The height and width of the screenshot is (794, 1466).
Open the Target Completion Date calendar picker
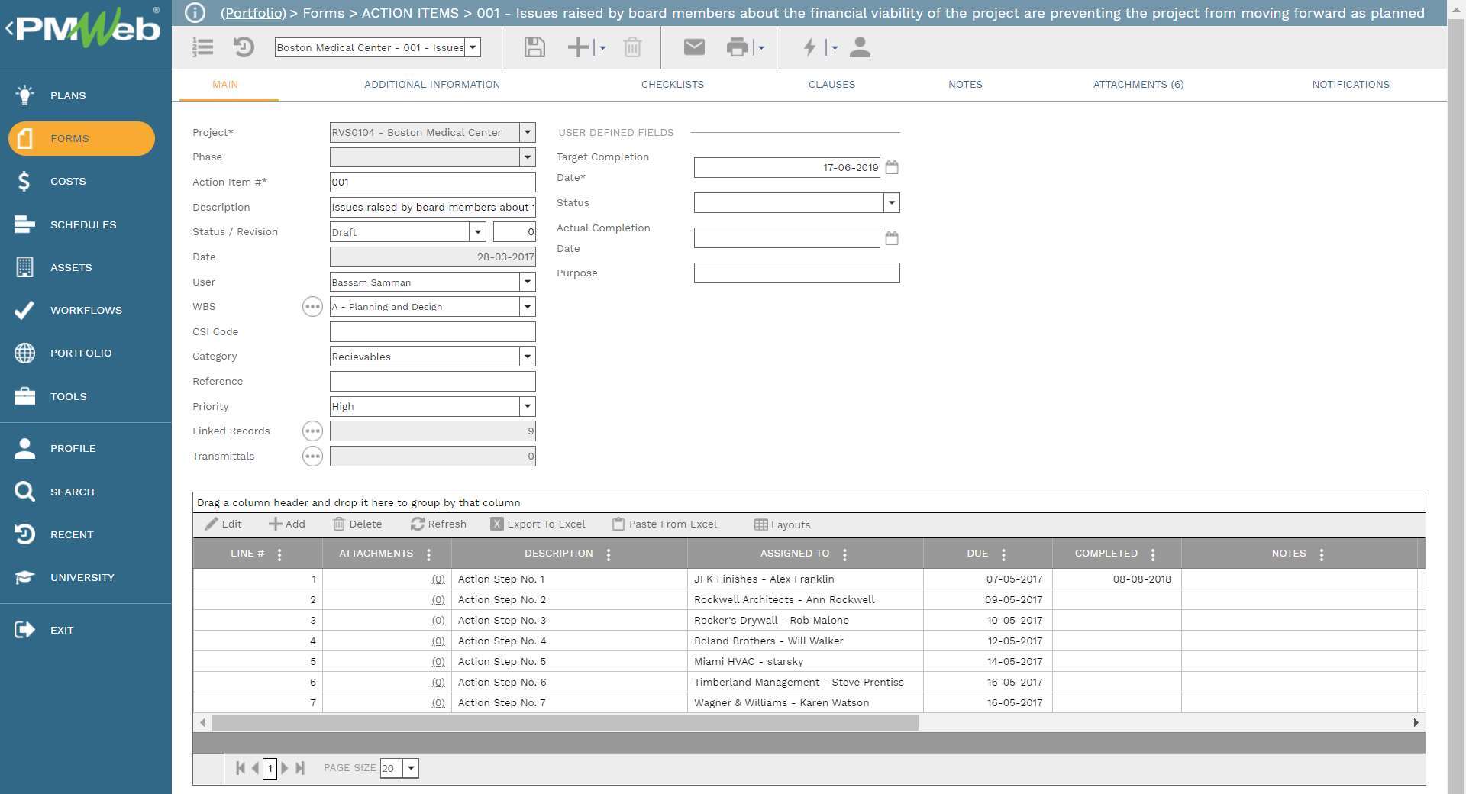pyautogui.click(x=892, y=167)
